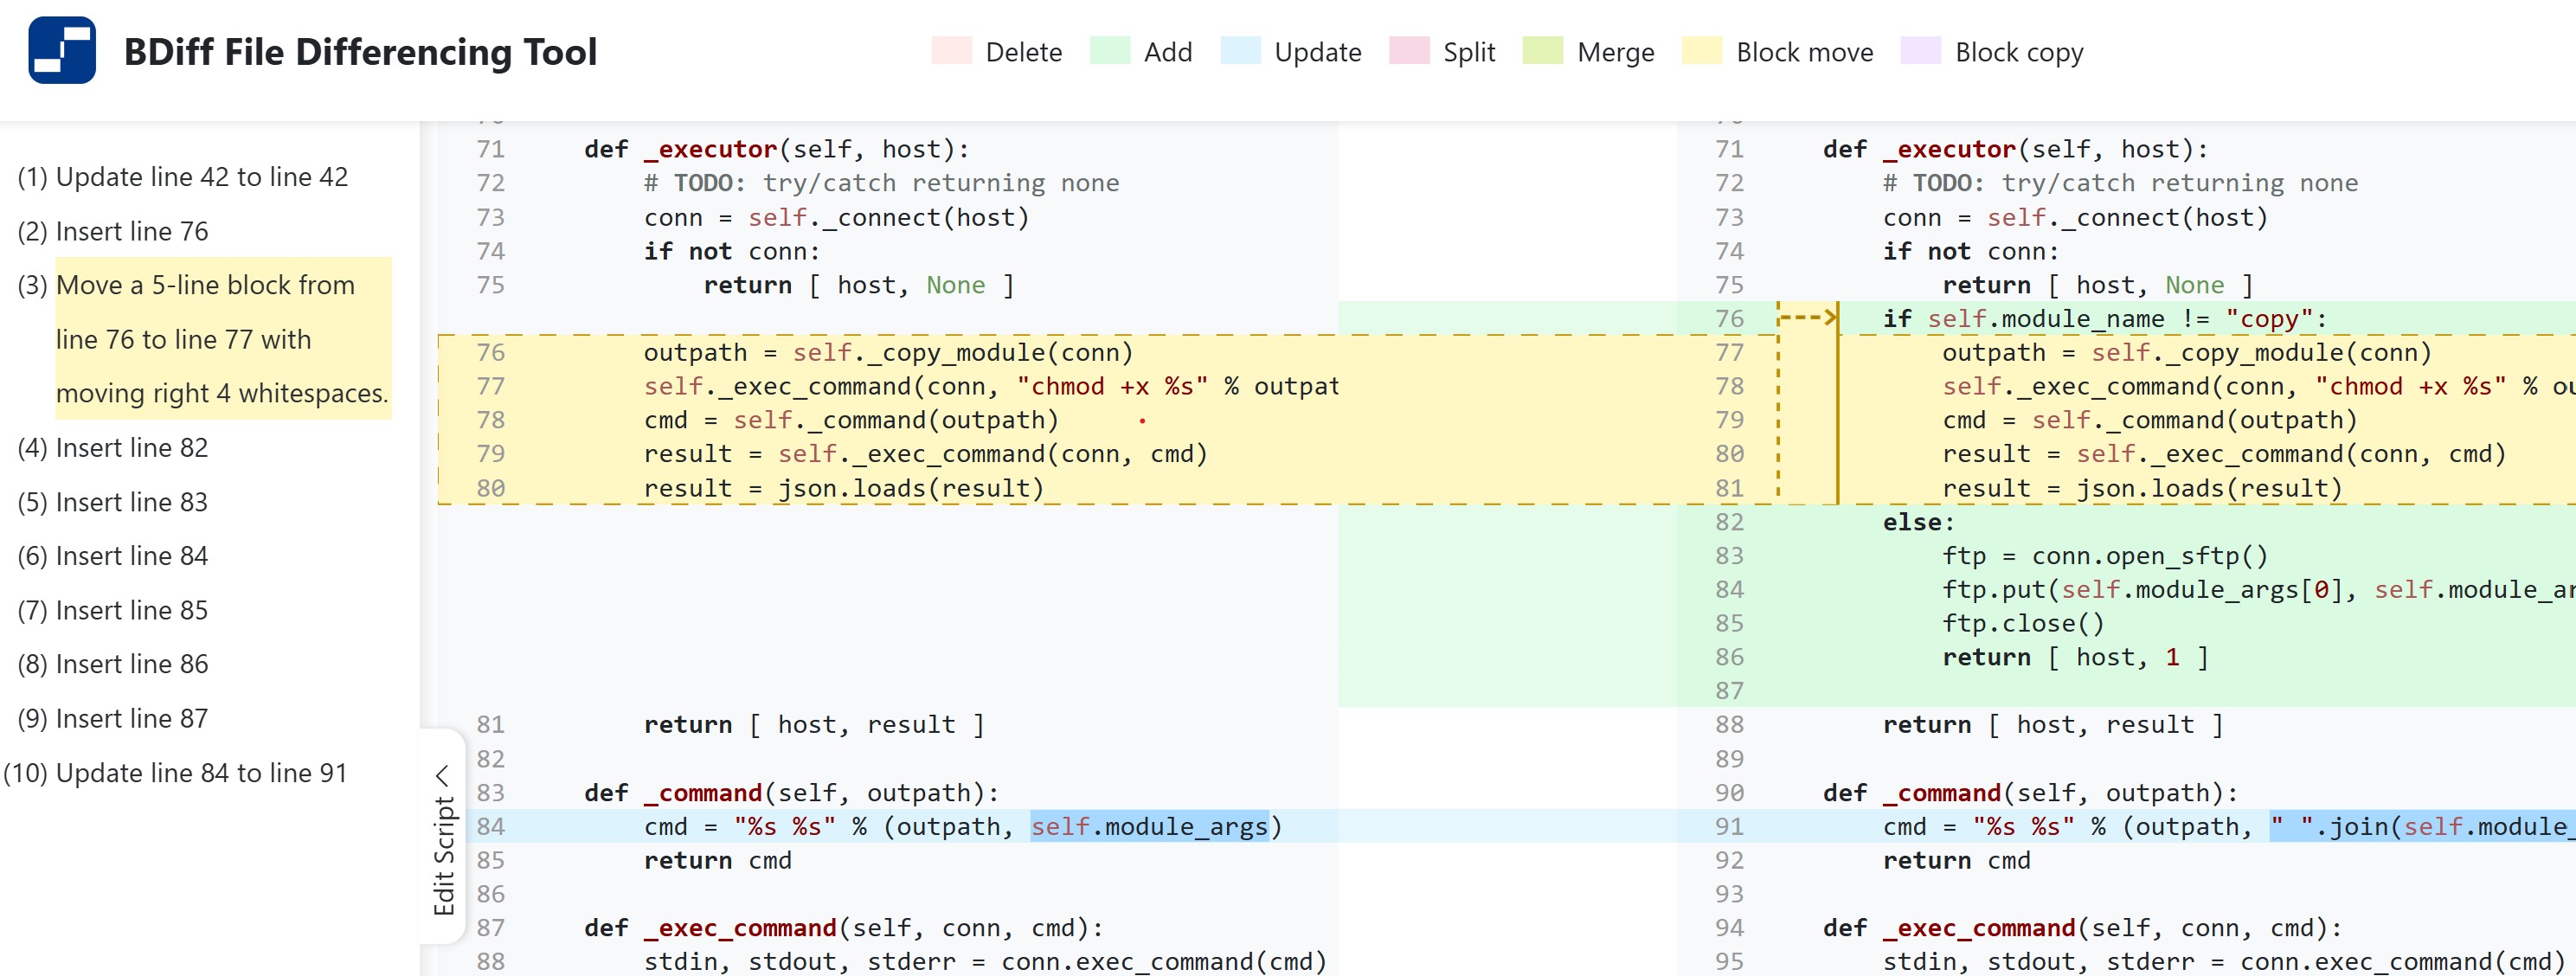Click the Split legend color swatch
2576x976 pixels.
click(x=1408, y=51)
